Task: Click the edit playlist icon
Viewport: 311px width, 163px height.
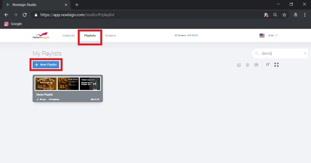Action: [239, 65]
